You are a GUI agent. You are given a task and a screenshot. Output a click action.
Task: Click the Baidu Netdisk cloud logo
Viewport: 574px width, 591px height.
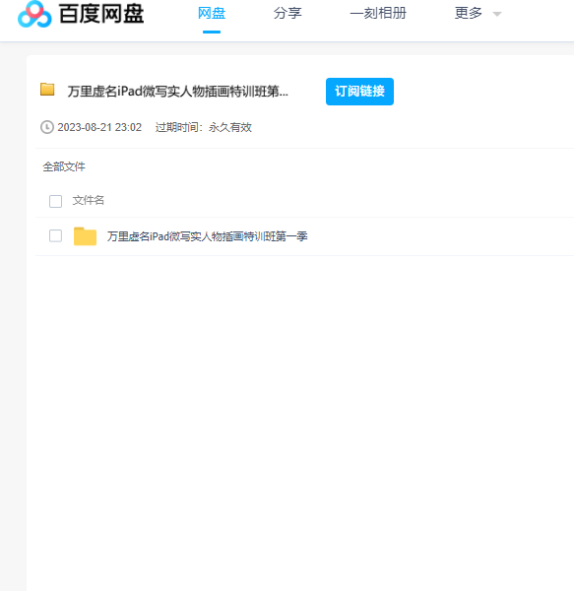tap(34, 15)
